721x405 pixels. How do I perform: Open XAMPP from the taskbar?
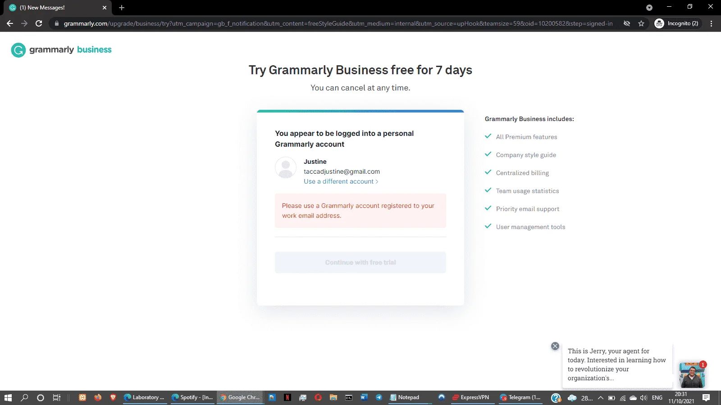[x=82, y=397]
